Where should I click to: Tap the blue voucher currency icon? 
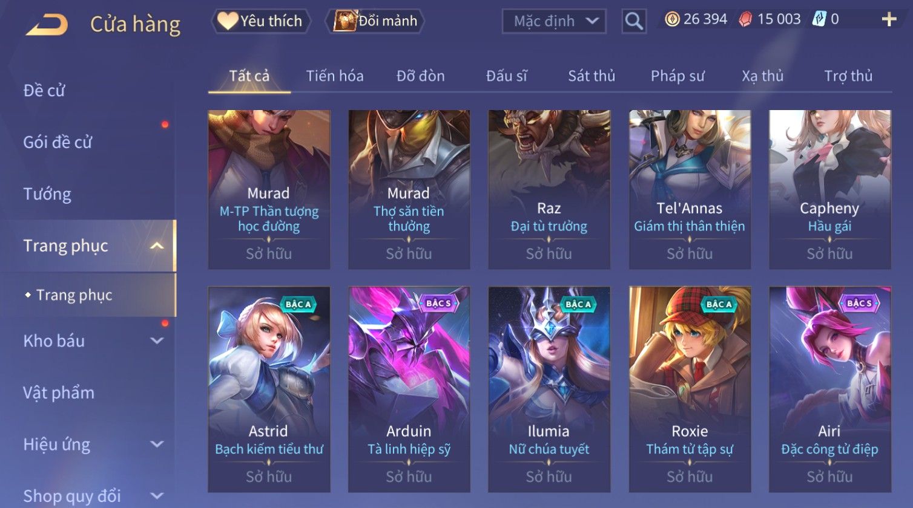point(819,19)
